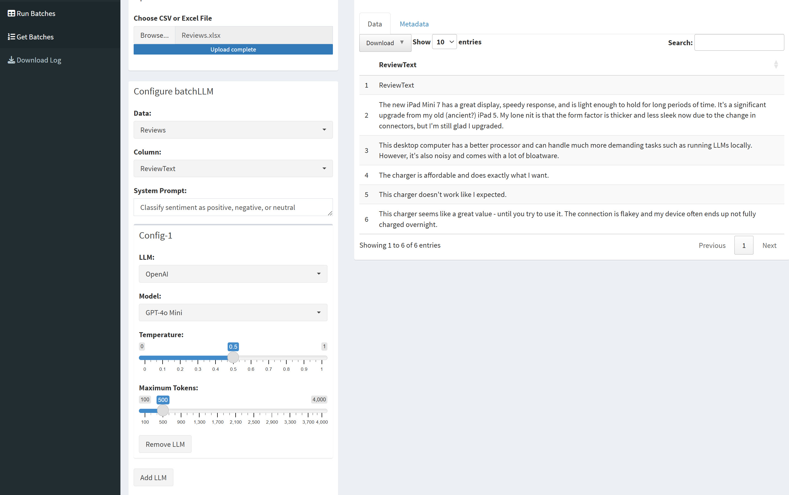Switch to the Metadata tab
789x495 pixels.
point(414,23)
